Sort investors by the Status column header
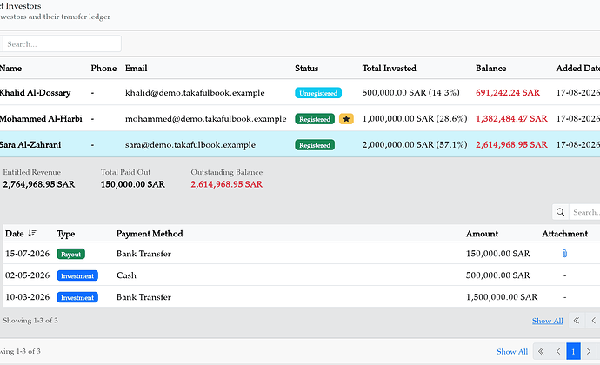Image resolution: width=600 pixels, height=365 pixels. tap(306, 69)
